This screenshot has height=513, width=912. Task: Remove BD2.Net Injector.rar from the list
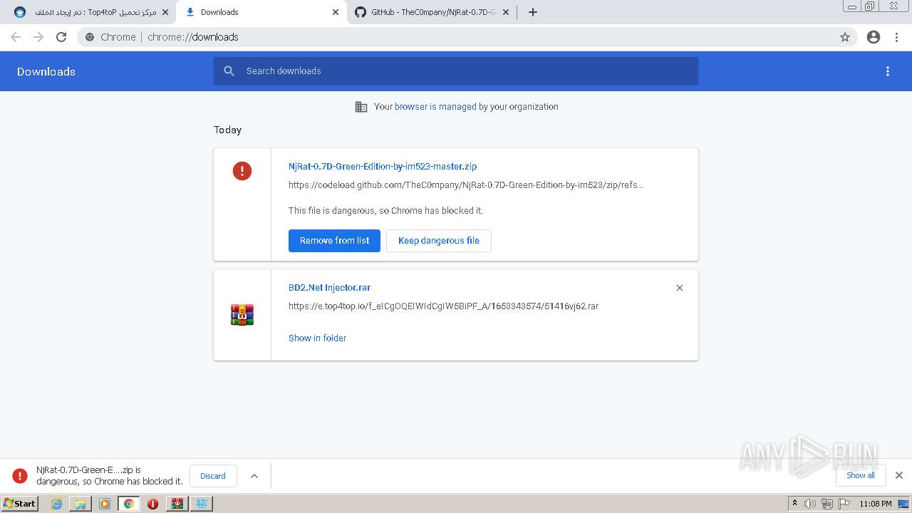(x=680, y=288)
